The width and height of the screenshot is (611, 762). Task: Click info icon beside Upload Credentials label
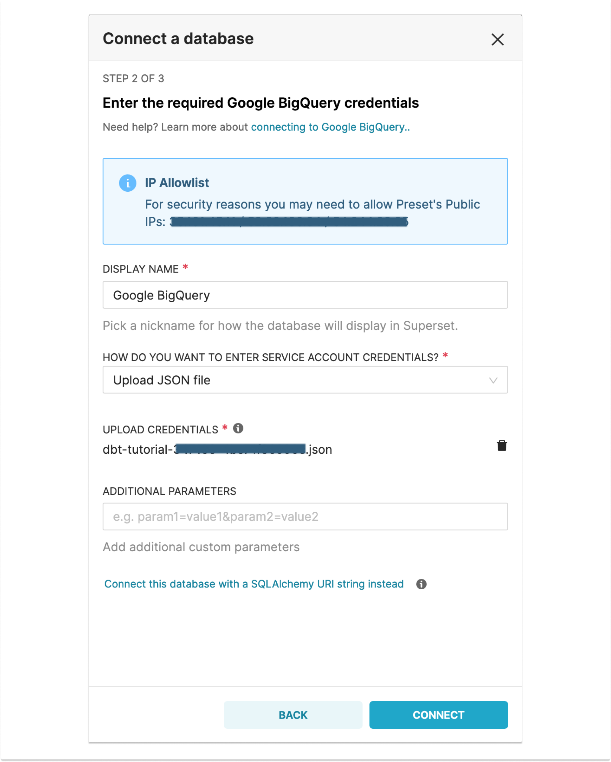coord(238,428)
